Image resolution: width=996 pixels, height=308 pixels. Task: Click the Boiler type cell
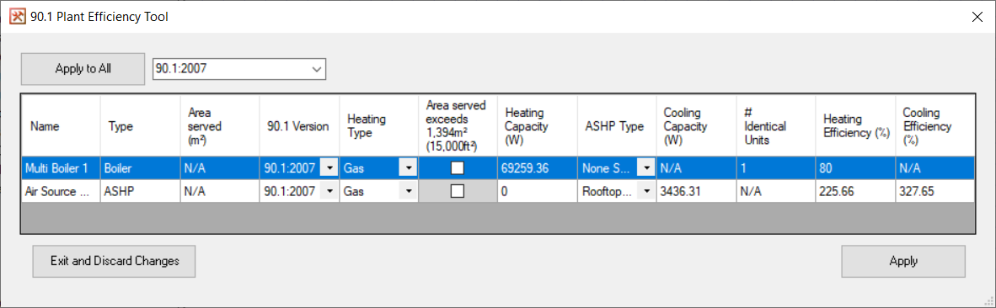point(141,168)
